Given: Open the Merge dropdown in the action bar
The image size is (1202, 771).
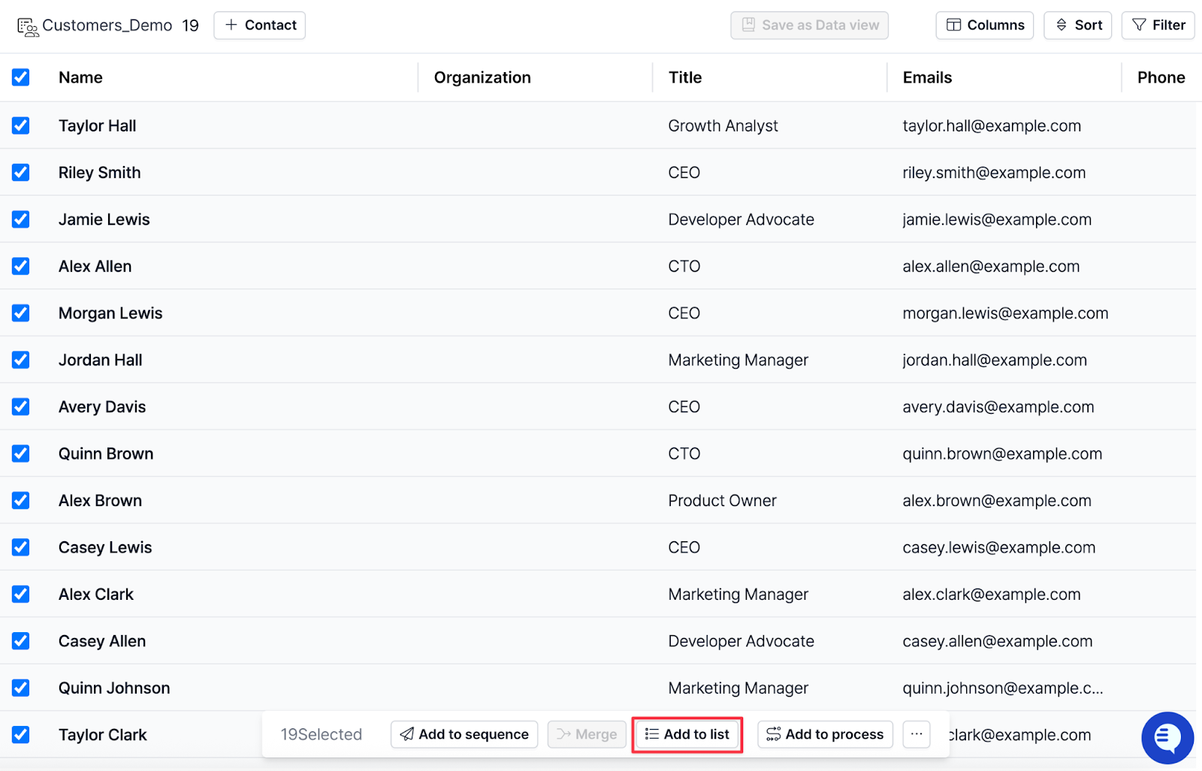Looking at the screenshot, I should 587,734.
